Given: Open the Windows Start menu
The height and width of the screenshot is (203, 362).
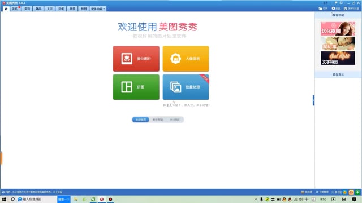Looking at the screenshot, I should [4, 199].
